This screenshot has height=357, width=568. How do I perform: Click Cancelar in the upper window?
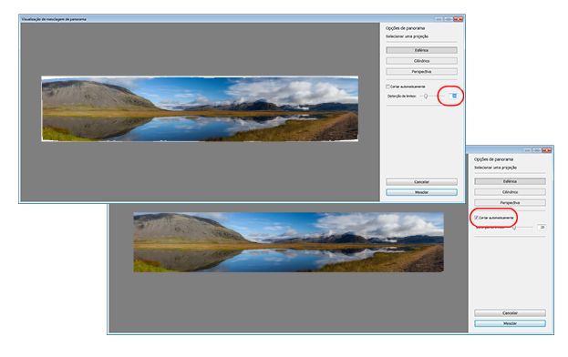click(421, 181)
